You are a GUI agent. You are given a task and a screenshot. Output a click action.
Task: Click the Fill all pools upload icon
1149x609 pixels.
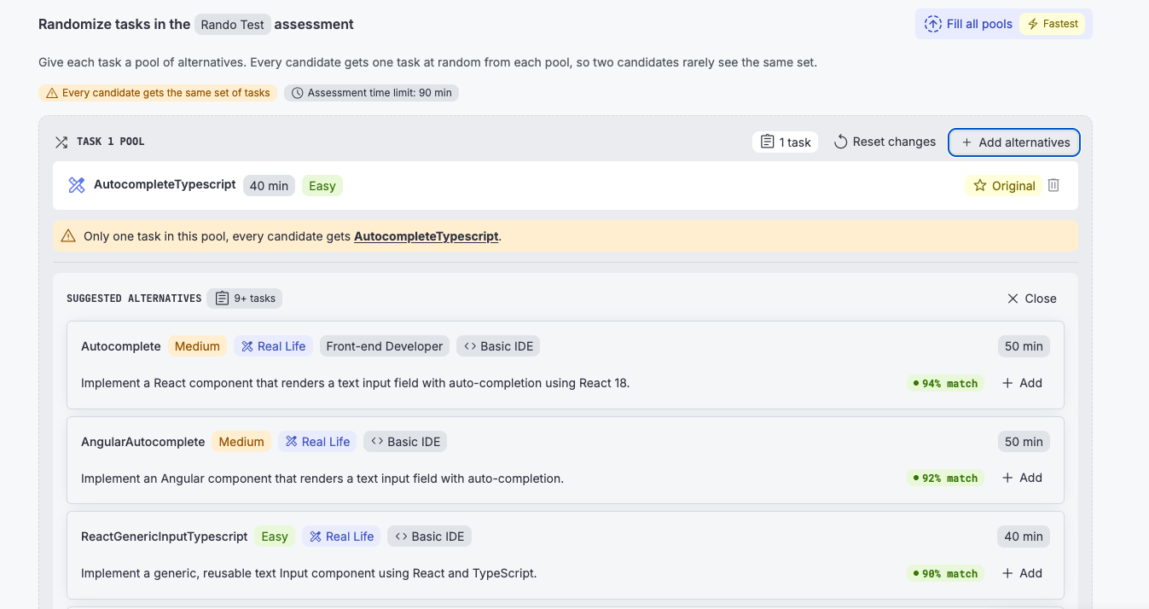point(933,24)
